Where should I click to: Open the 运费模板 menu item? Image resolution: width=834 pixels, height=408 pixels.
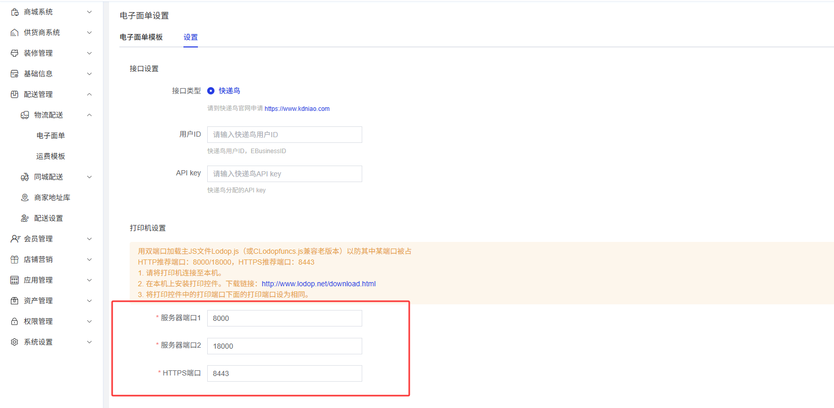pos(51,156)
